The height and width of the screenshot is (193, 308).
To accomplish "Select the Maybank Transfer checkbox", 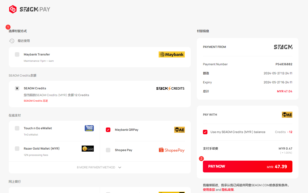I will (17, 54).
